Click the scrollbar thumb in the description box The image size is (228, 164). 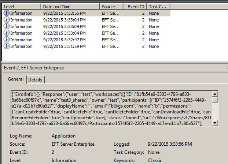pos(215,100)
